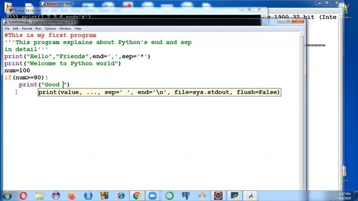Click inside the print("Good ") line
Screen dimensions: 358x201
(44, 85)
